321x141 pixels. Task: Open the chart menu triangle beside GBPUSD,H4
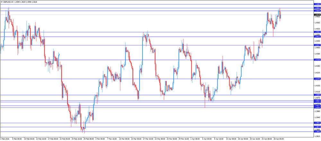point(2,2)
